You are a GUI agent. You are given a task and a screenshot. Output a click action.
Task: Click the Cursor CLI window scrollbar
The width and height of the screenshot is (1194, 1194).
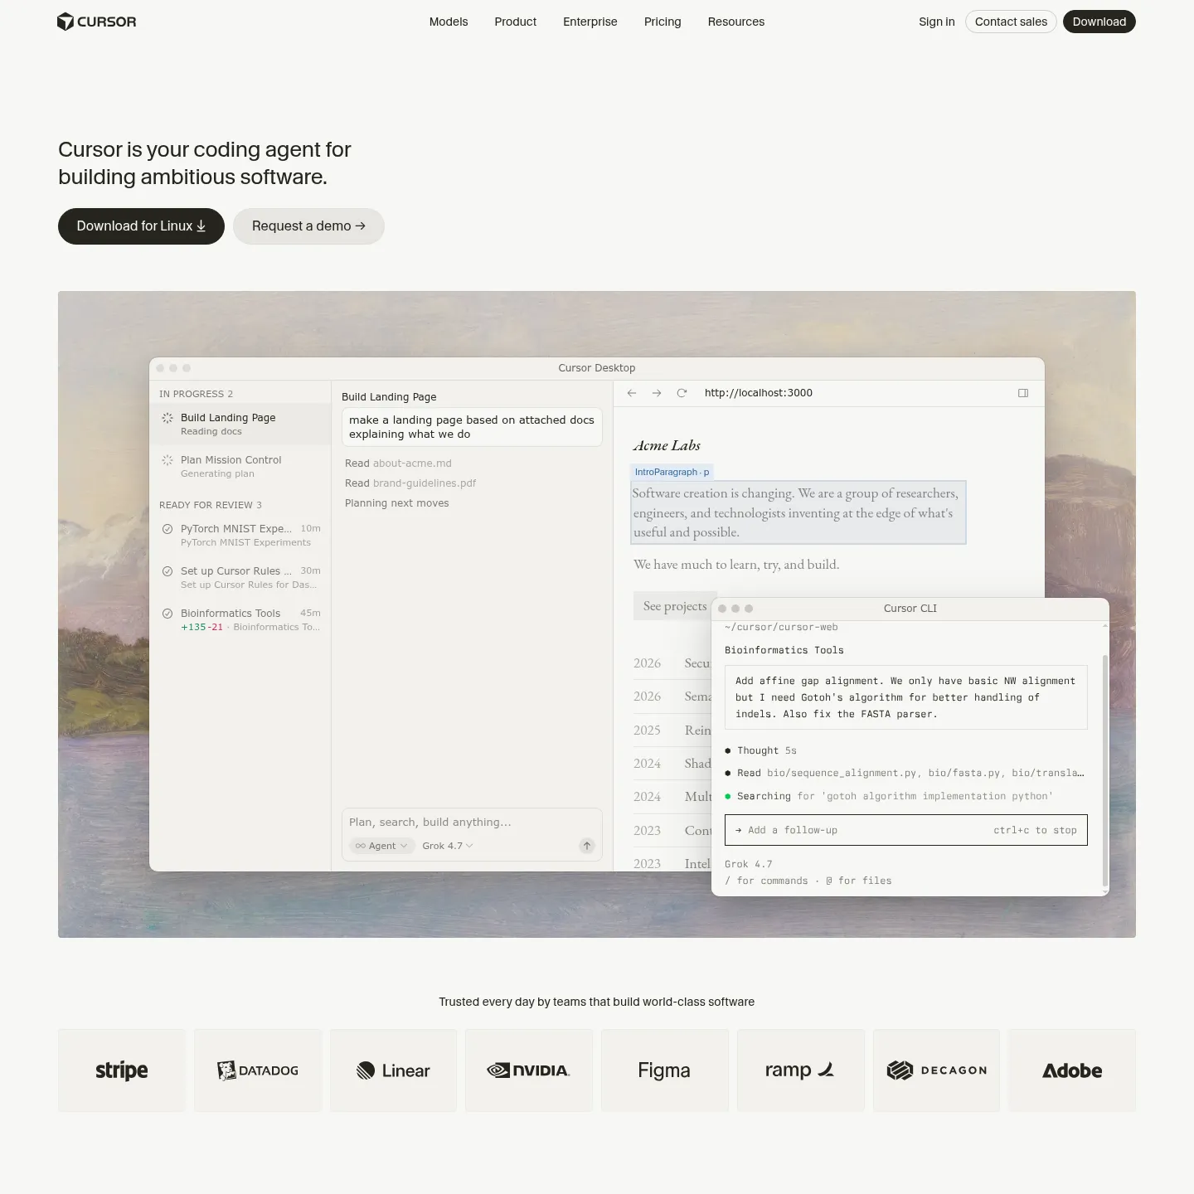coord(1104,770)
